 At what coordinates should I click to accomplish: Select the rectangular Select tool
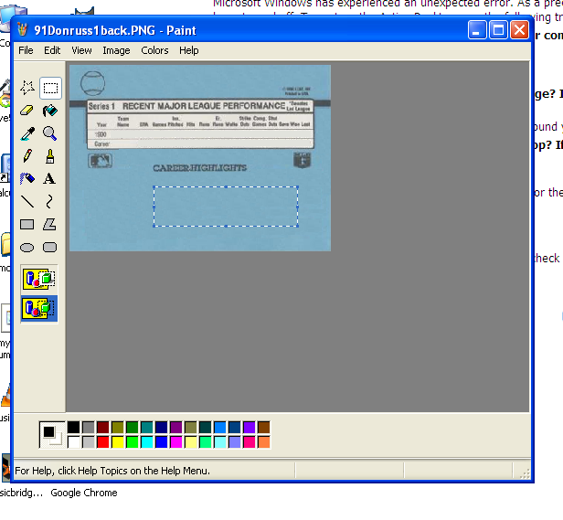(50, 88)
